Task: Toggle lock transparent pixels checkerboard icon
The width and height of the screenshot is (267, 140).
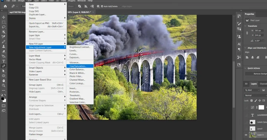Action: (251, 101)
